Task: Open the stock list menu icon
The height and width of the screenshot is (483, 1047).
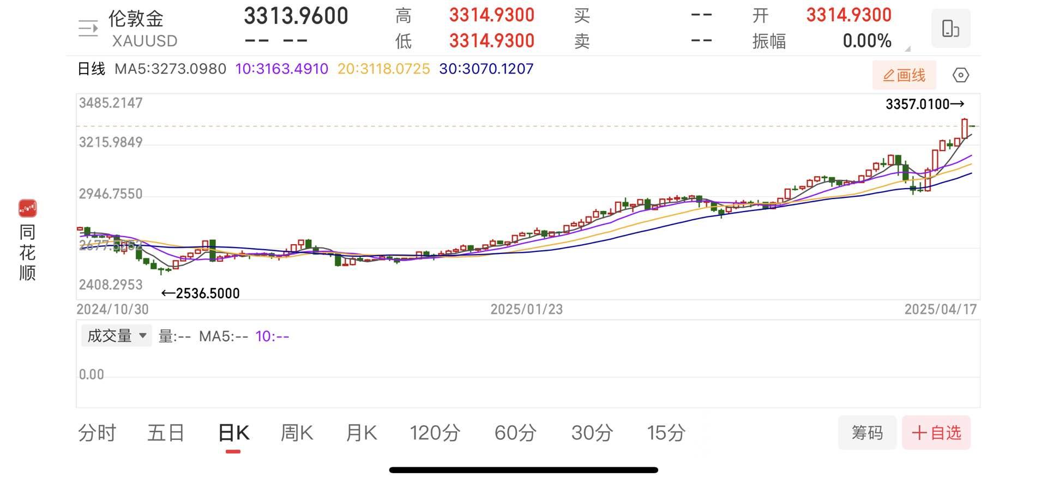Action: pos(88,28)
